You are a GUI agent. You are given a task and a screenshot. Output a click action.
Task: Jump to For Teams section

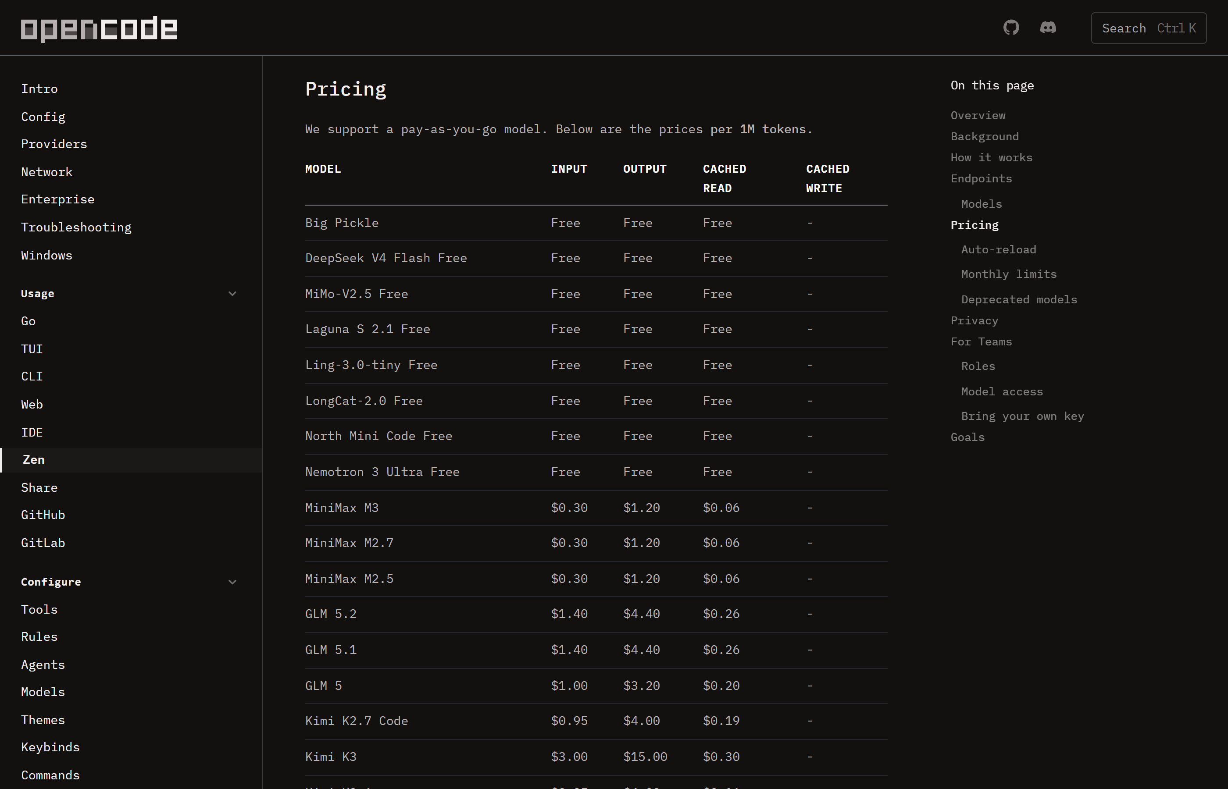click(981, 341)
